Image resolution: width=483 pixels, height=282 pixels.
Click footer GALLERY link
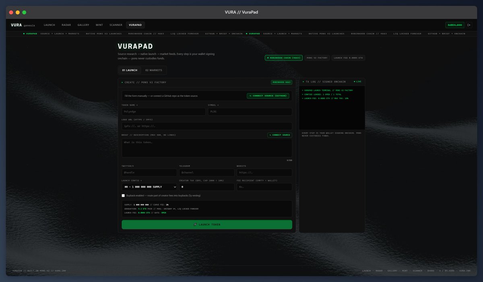393,271
